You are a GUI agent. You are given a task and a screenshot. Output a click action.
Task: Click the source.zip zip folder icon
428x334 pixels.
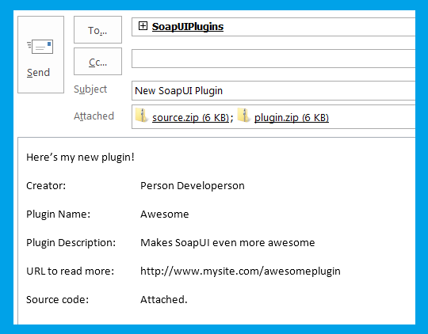[142, 115]
